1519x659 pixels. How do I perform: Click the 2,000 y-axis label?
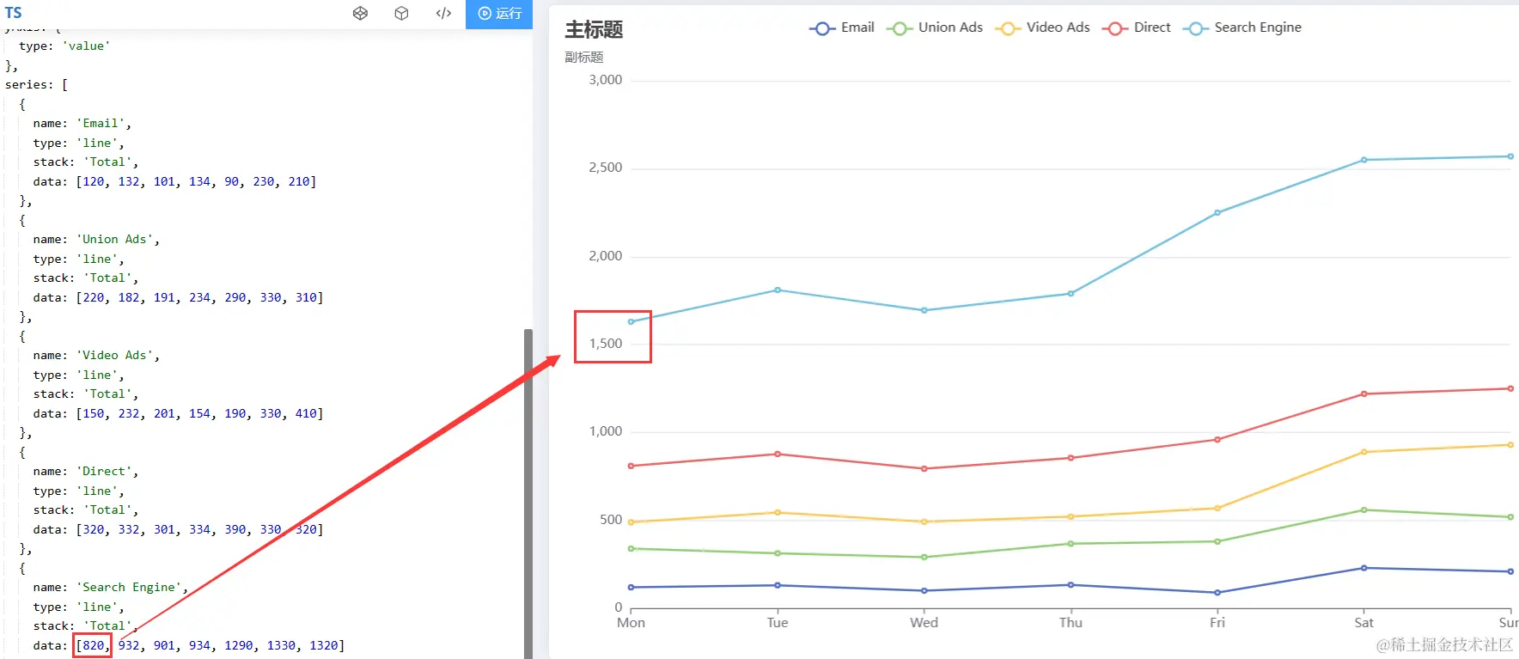606,256
